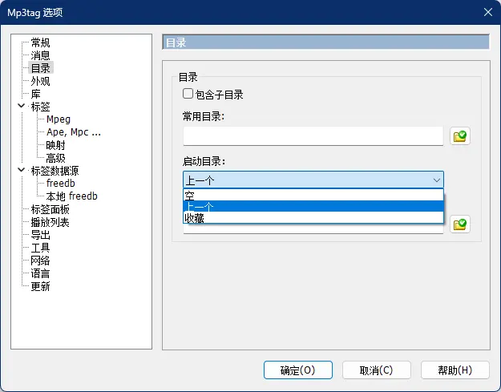Collapse the 标签数据源 tree node
Viewport: 501px width, 392px height.
coord(20,171)
